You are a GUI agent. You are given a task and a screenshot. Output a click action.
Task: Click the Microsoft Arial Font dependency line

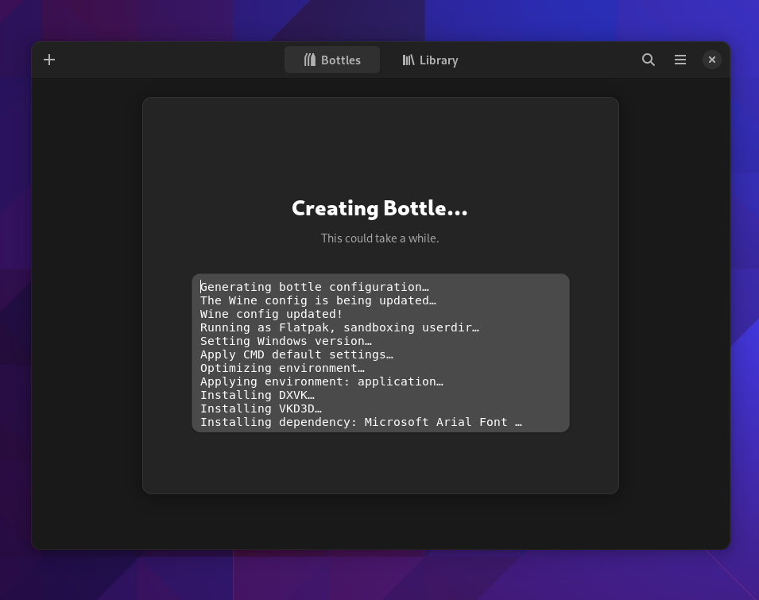pos(361,422)
